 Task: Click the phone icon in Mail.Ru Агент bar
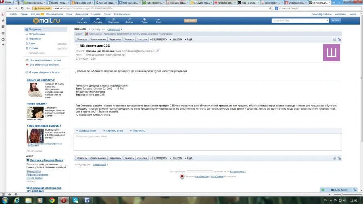tap(355, 189)
